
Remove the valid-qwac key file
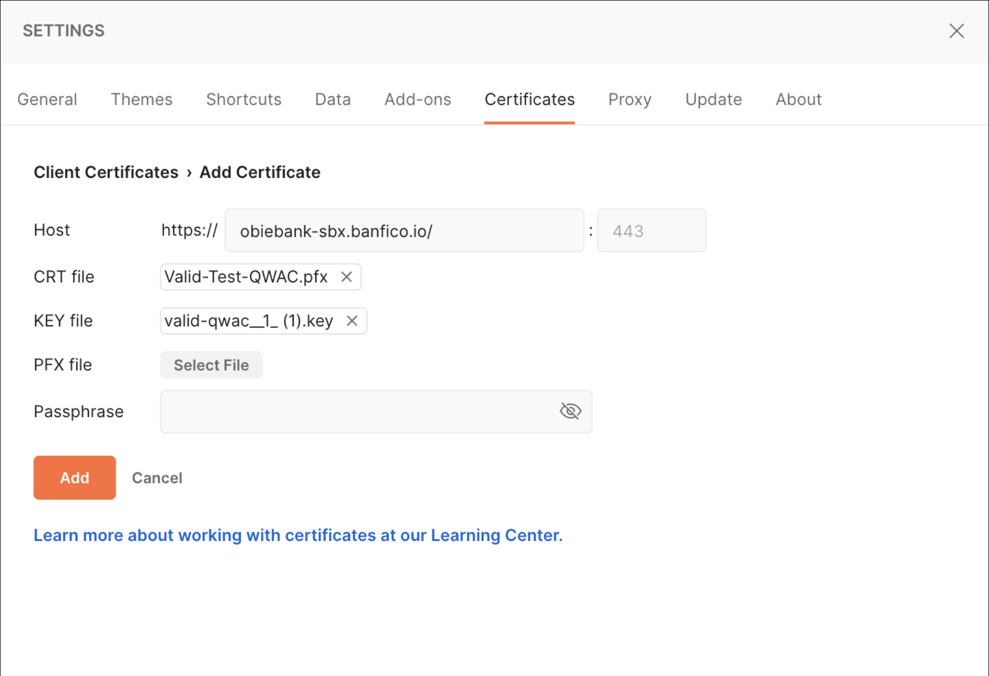(x=352, y=321)
